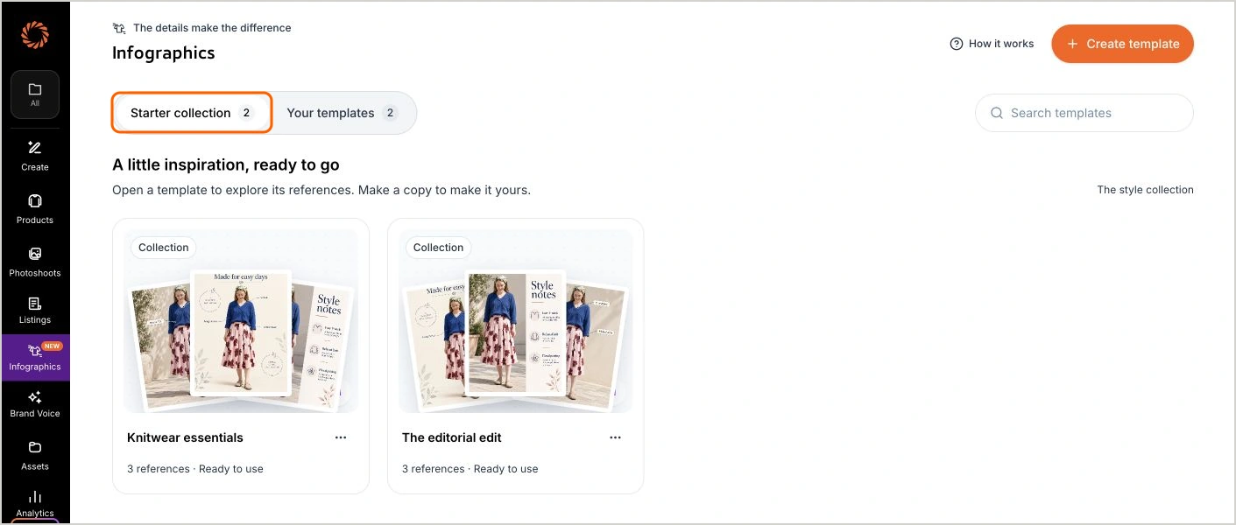Click the question mark How it works icon
The image size is (1236, 525).
pos(957,44)
